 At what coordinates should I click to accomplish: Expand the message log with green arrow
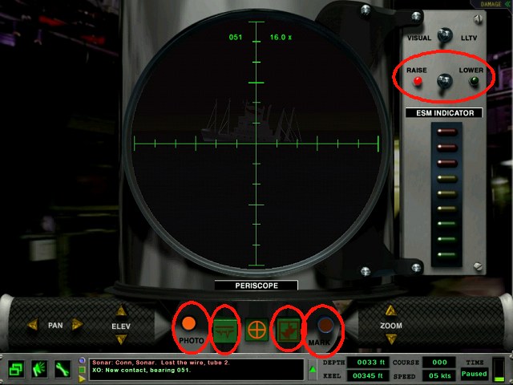(x=313, y=369)
